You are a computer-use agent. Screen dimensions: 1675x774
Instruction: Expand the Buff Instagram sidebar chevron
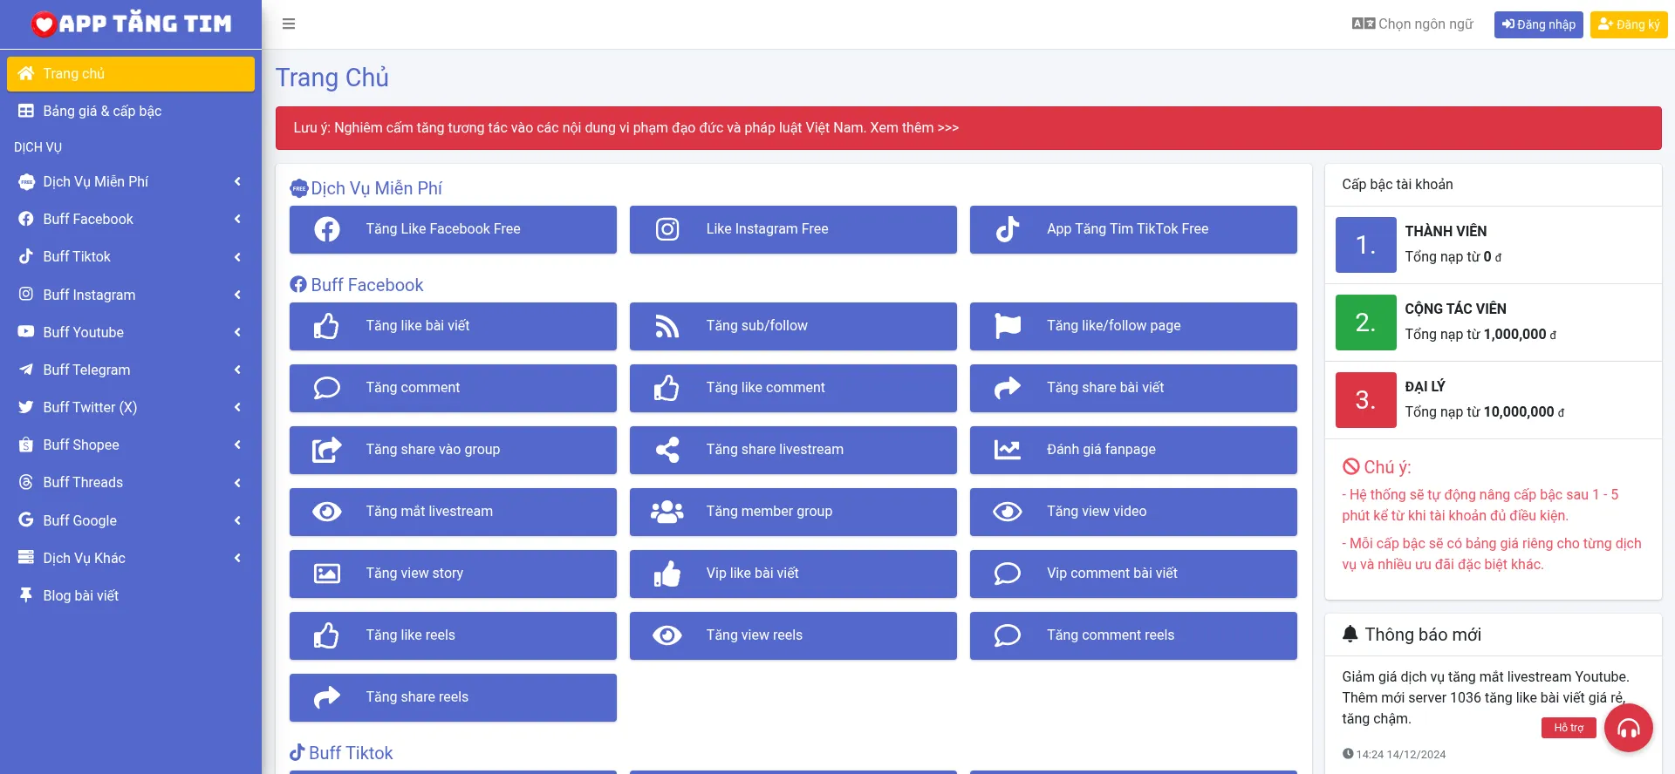237,295
